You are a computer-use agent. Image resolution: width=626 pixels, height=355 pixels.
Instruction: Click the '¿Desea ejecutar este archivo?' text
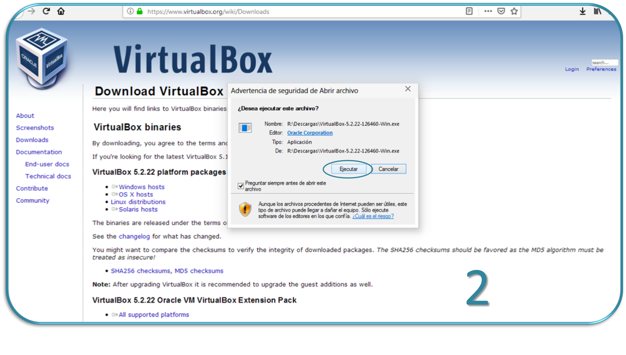pyautogui.click(x=278, y=108)
